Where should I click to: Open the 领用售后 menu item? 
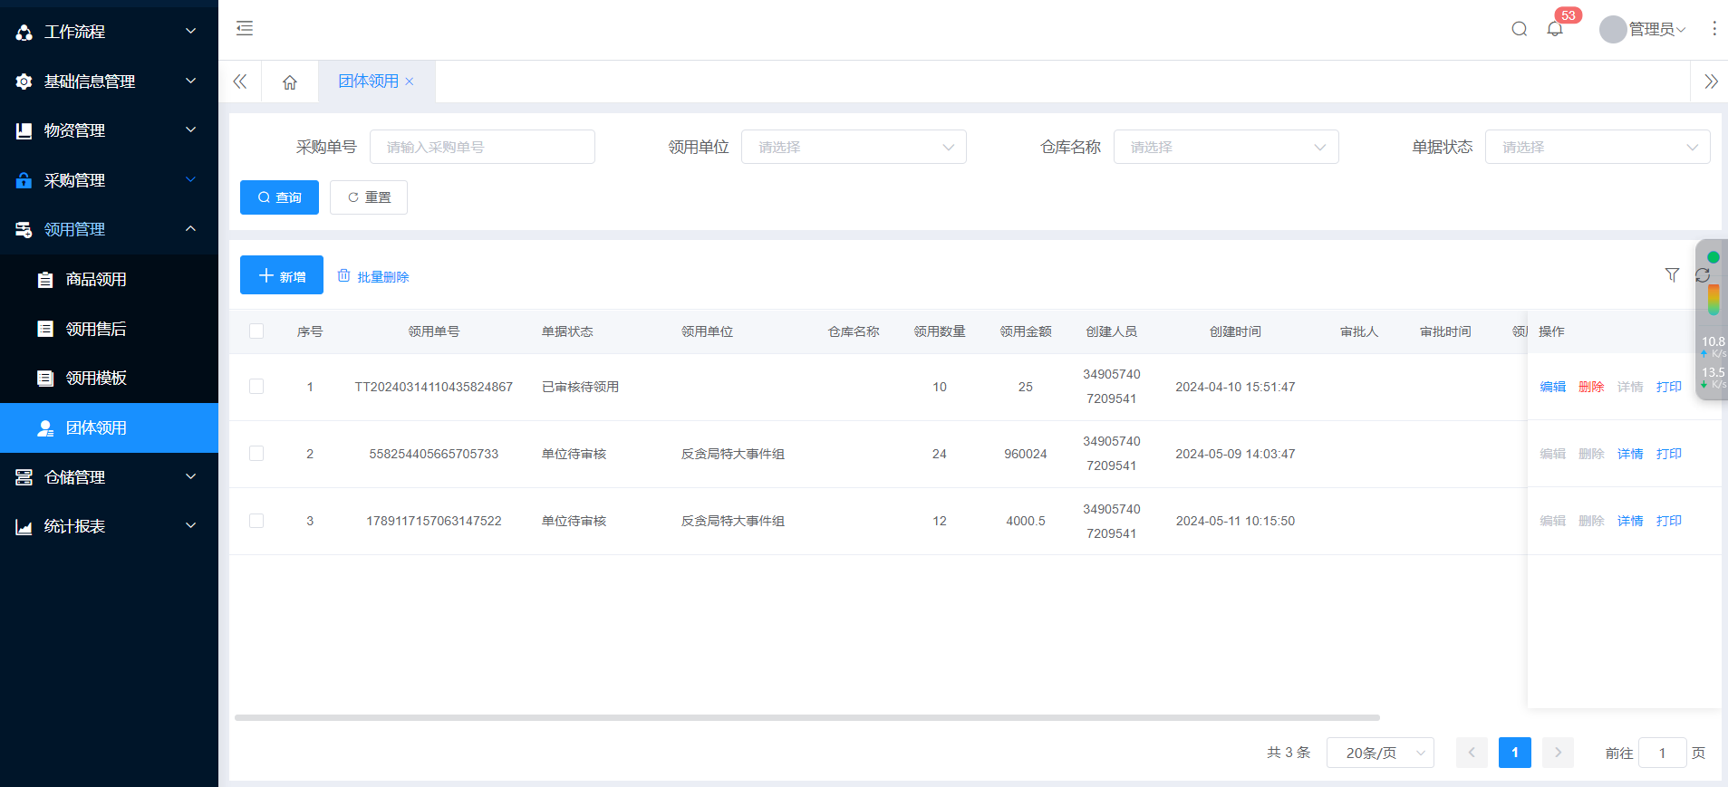pyautogui.click(x=109, y=329)
